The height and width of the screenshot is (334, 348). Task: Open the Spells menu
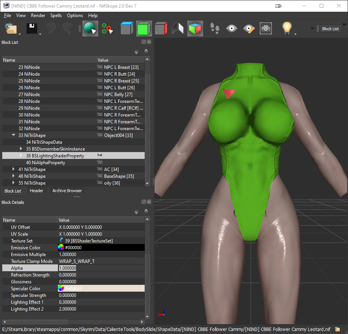(56, 16)
